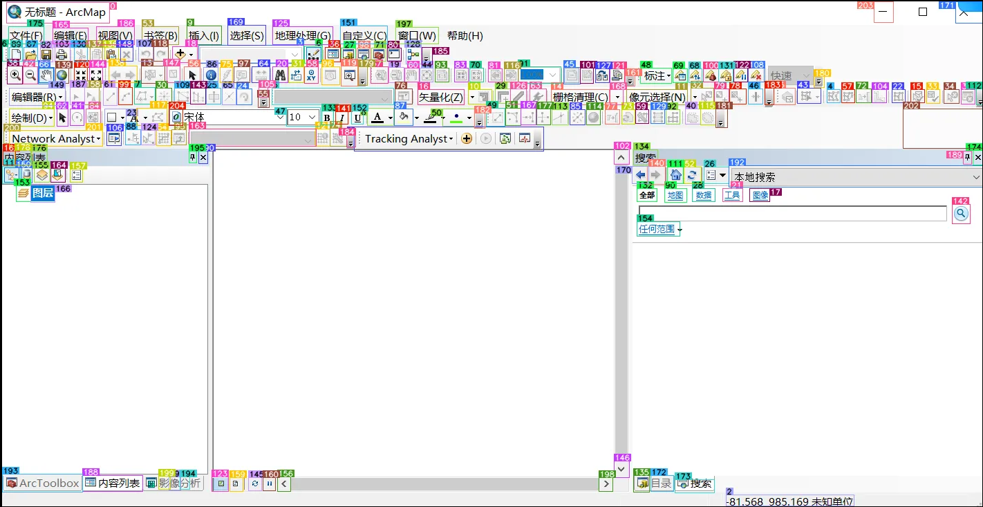983x507 pixels.
Task: Click the Save map document icon
Action: [46, 55]
